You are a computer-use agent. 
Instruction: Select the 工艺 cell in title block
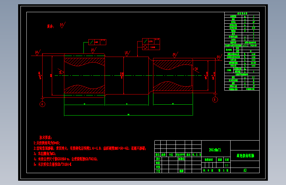[158, 171]
